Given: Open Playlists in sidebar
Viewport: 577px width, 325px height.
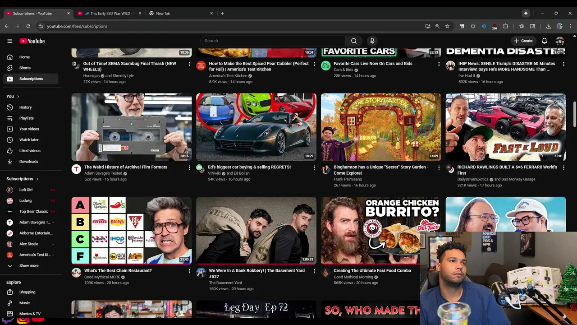Looking at the screenshot, I should (x=31, y=118).
